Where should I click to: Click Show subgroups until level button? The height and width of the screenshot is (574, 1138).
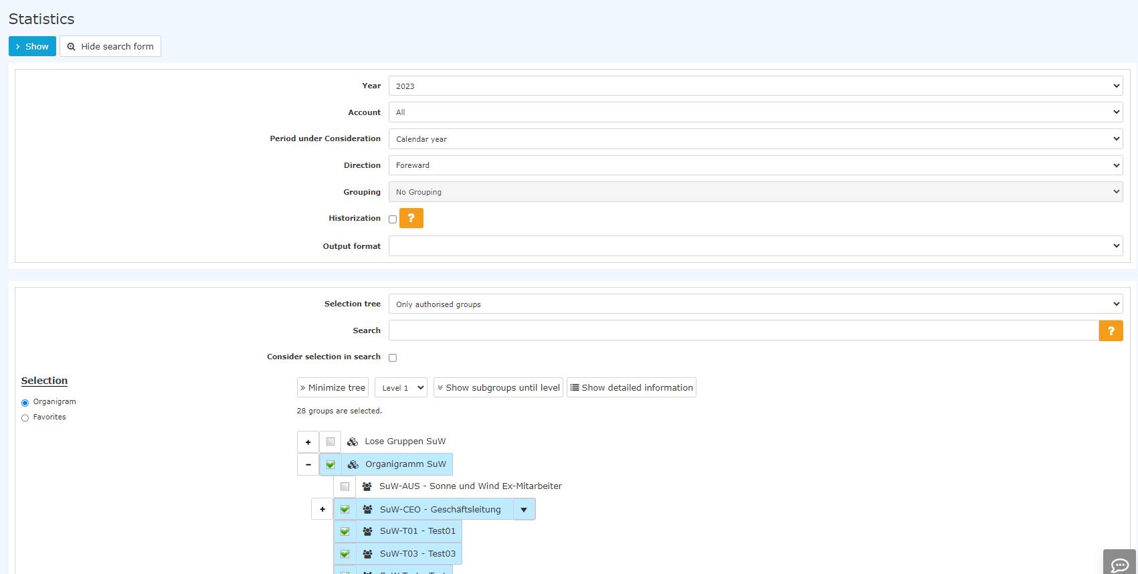(x=498, y=387)
